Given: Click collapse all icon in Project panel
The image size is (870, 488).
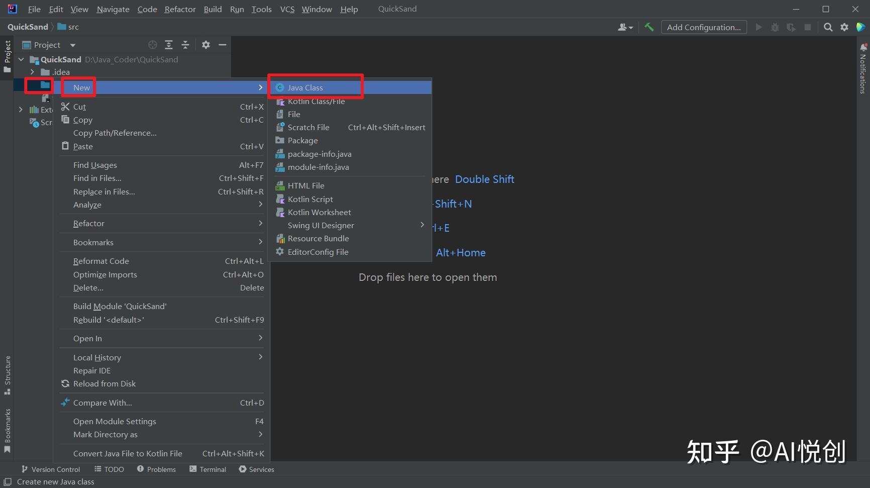Looking at the screenshot, I should (185, 45).
